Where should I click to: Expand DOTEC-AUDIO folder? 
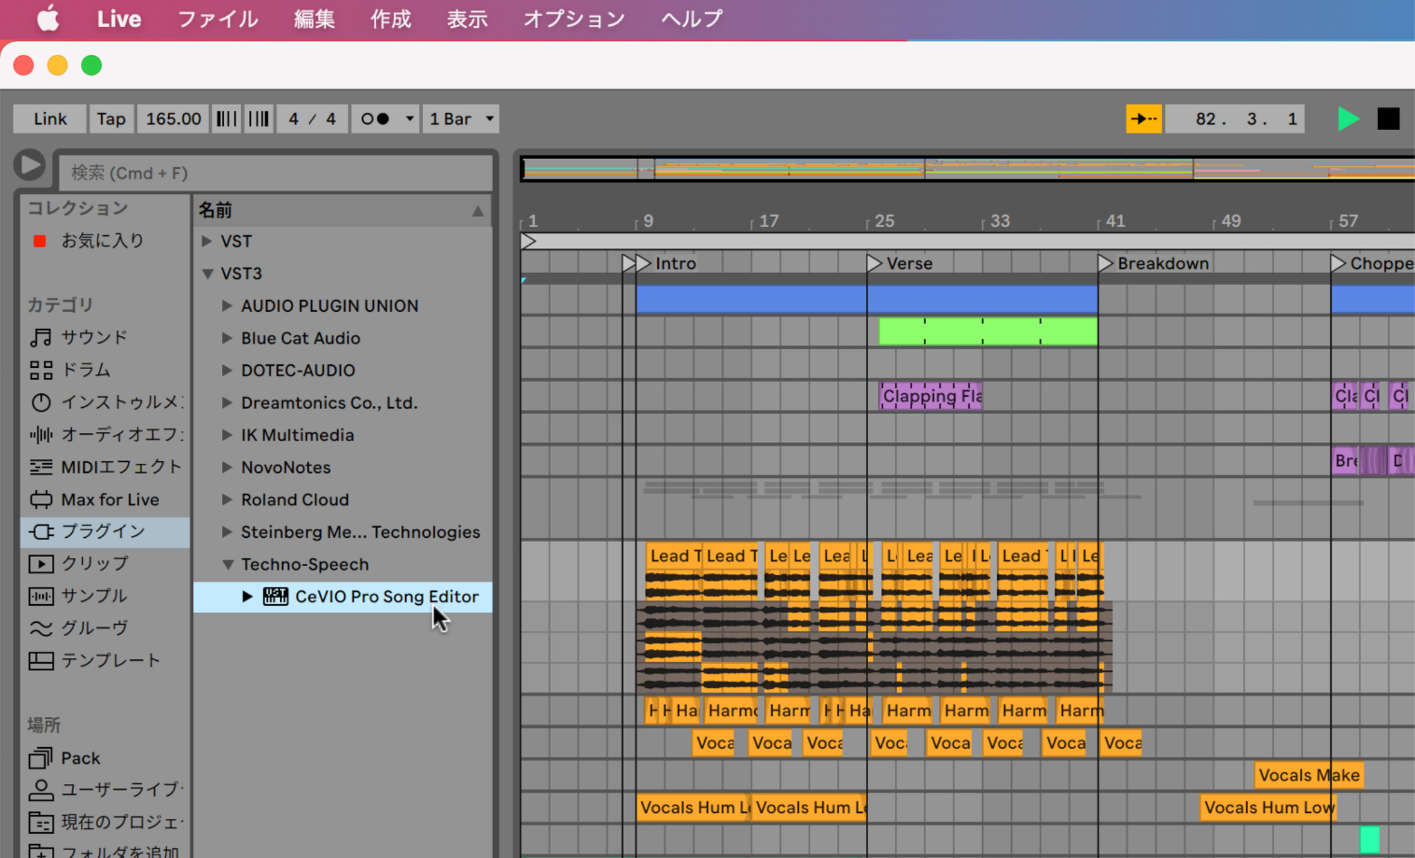tap(227, 370)
